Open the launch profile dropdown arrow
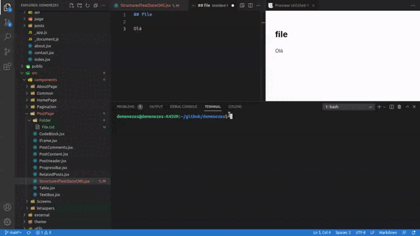Viewport: 420px width, 236px height. (384, 107)
